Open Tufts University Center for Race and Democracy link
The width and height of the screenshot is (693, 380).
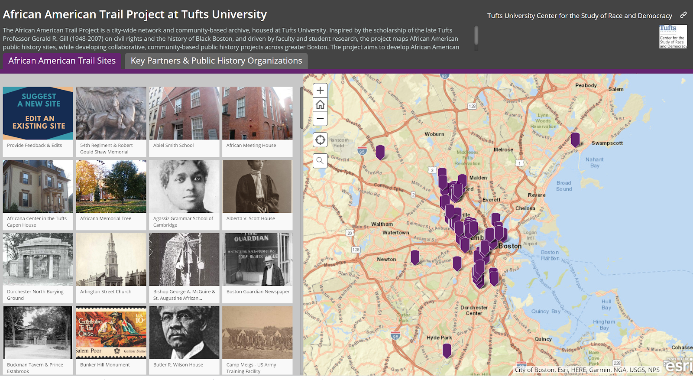click(580, 16)
